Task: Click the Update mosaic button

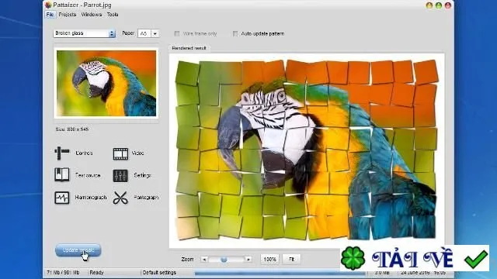Action: pyautogui.click(x=78, y=250)
